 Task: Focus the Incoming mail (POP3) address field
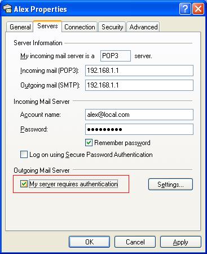click(139, 71)
